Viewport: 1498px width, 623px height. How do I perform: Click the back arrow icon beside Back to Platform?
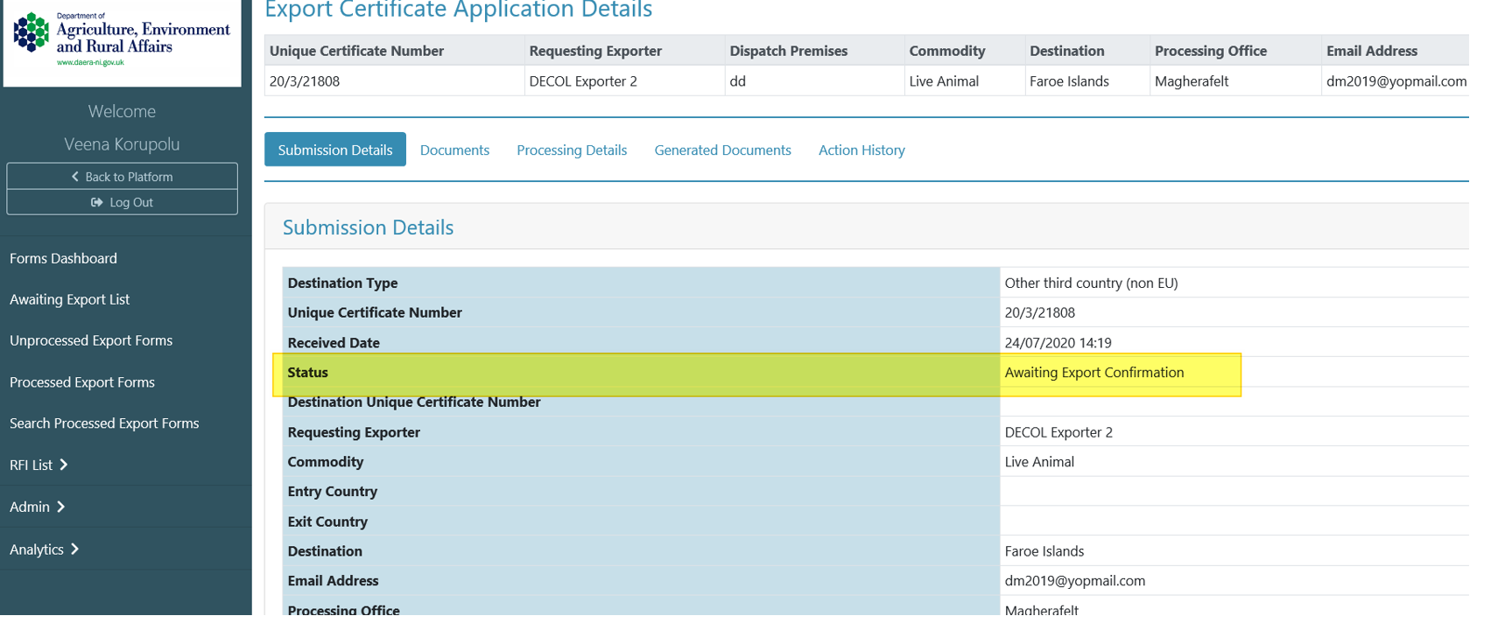[x=75, y=177]
